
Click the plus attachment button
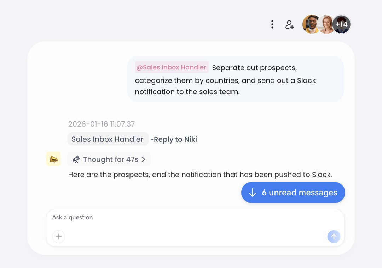[59, 237]
